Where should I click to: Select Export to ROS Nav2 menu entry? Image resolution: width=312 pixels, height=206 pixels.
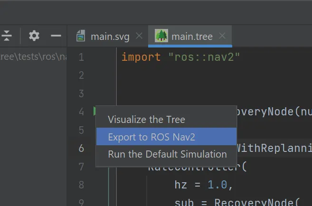click(x=166, y=137)
